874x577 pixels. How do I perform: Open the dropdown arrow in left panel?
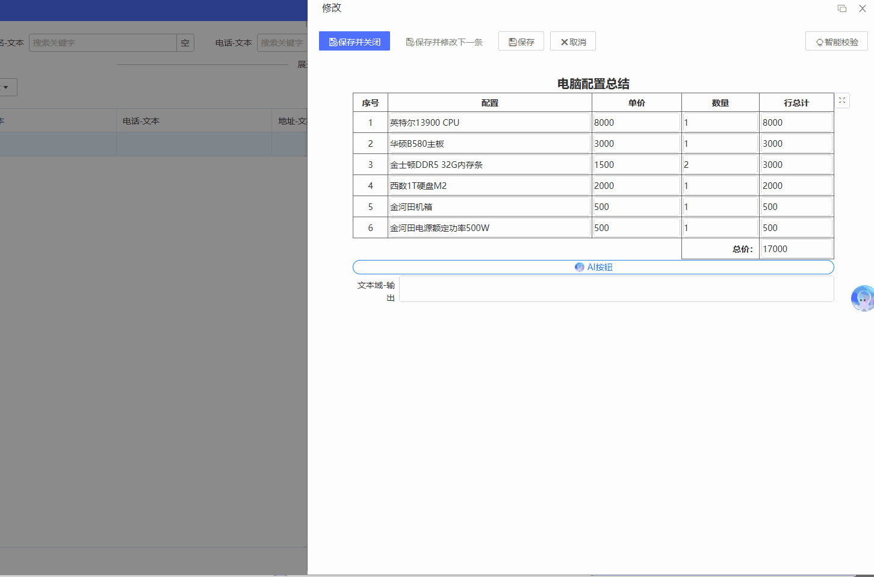pyautogui.click(x=6, y=87)
